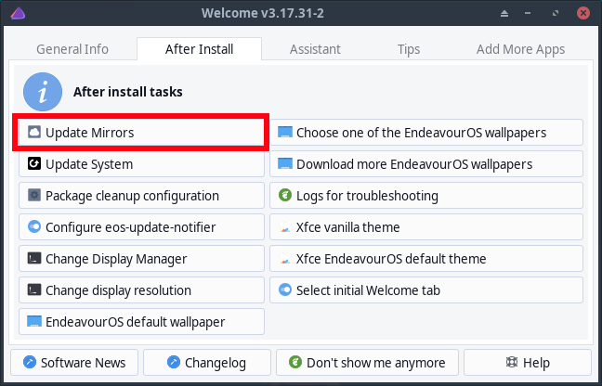Click the EndeavourOS logo in title bar

[x=18, y=13]
